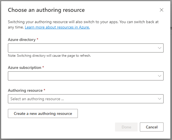Click the dialog title Choose an authoring resource
The height and width of the screenshot is (140, 172).
[46, 10]
